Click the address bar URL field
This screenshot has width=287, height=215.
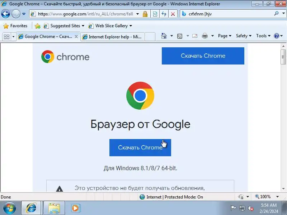pos(85,14)
